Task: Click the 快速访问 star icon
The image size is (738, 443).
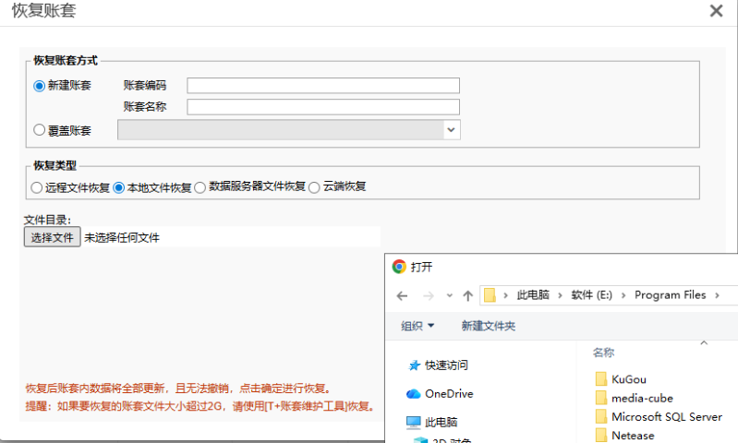Action: [414, 365]
